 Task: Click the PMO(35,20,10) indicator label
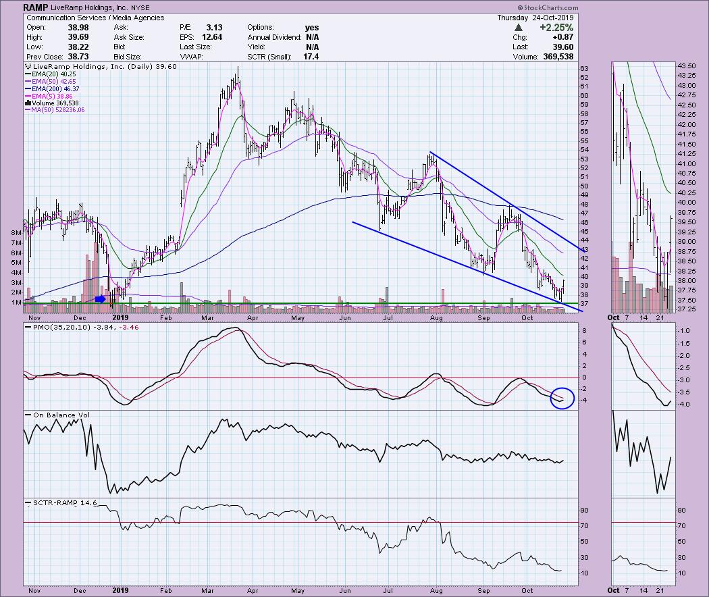point(62,327)
